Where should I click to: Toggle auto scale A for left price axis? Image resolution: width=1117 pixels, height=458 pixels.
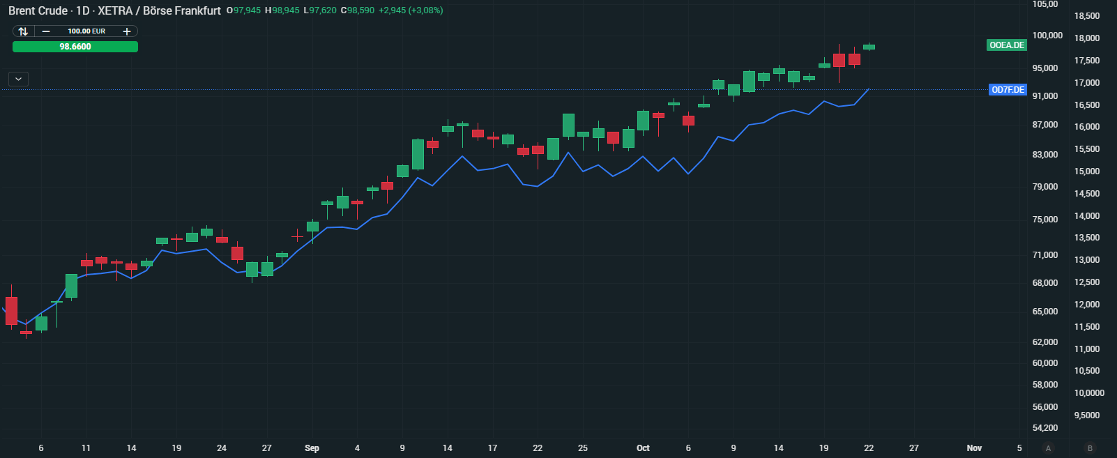(1048, 448)
